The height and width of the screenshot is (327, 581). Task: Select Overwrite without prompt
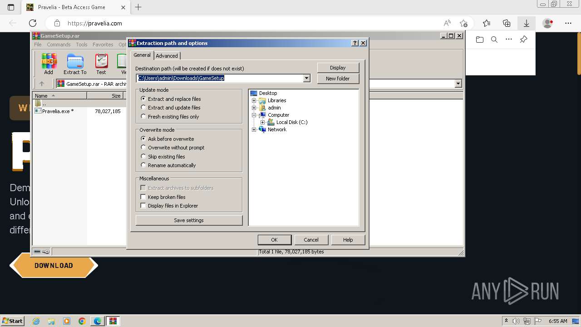pyautogui.click(x=173, y=148)
